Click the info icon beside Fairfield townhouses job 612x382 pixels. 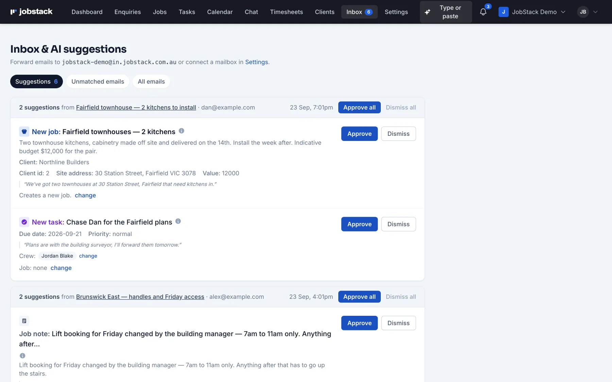click(x=182, y=131)
